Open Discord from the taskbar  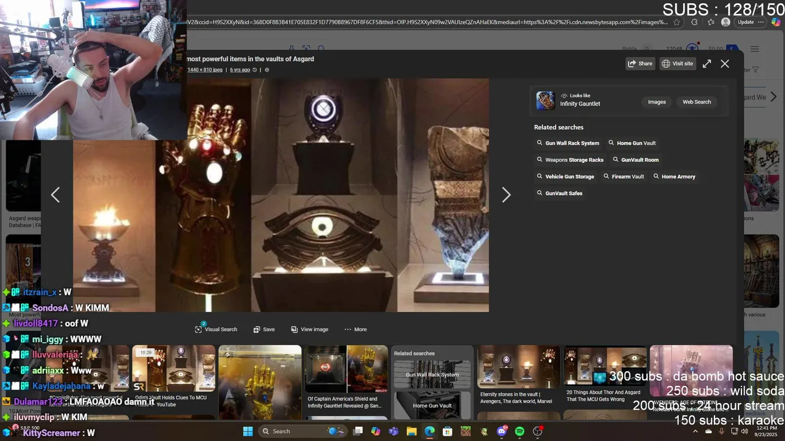502,431
